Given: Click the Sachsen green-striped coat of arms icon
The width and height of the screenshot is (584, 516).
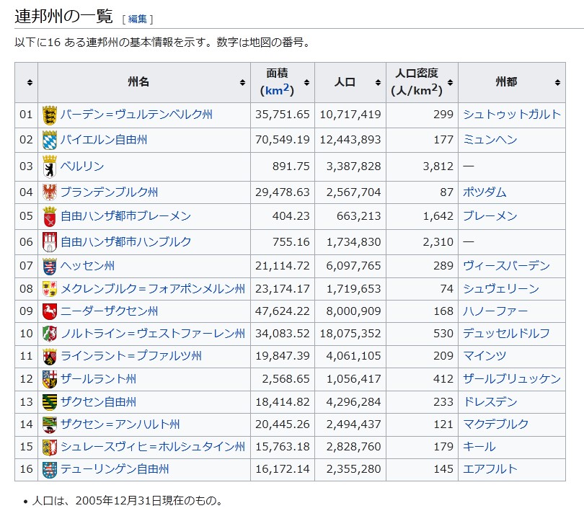Looking at the screenshot, I should click(x=50, y=401).
